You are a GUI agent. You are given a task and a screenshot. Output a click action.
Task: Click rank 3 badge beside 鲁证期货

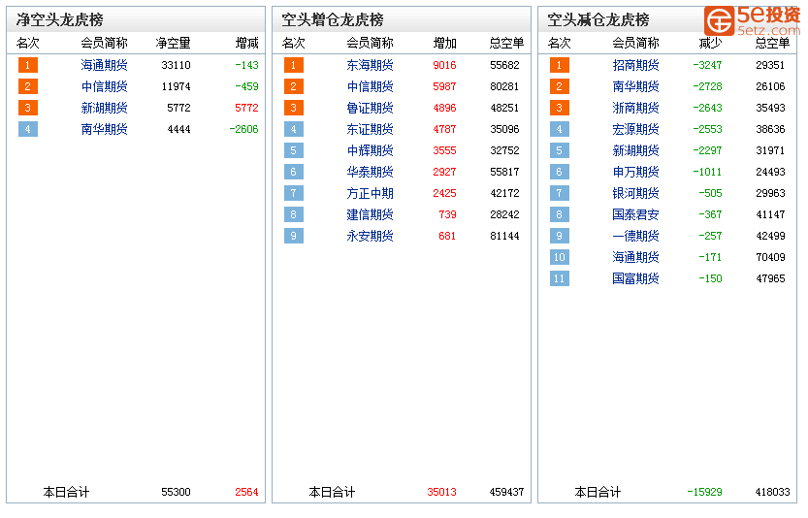click(x=293, y=108)
